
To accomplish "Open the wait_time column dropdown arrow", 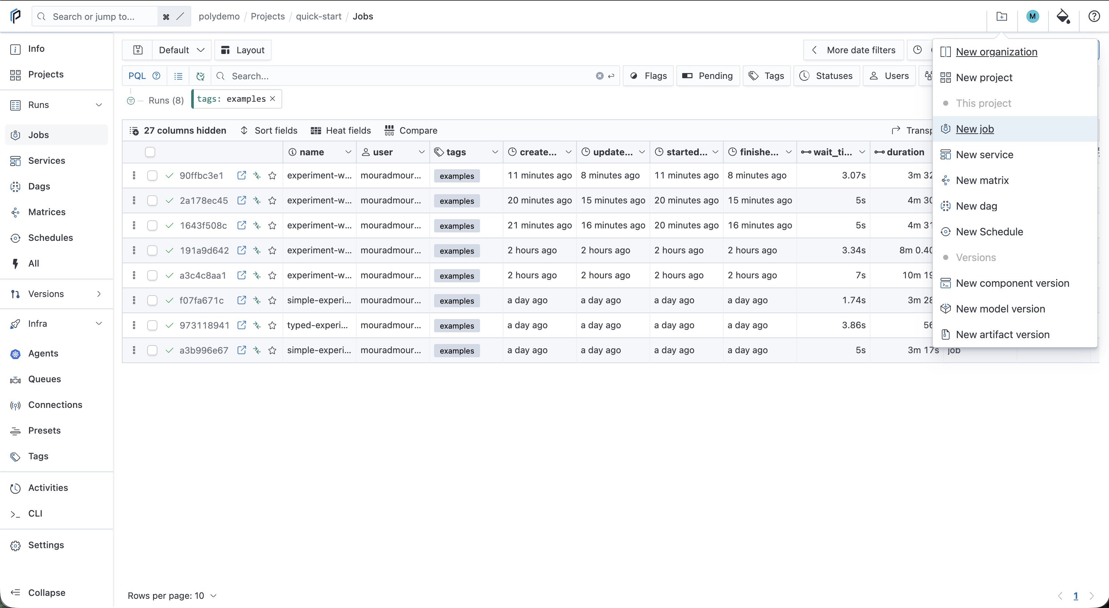I will click(x=862, y=152).
